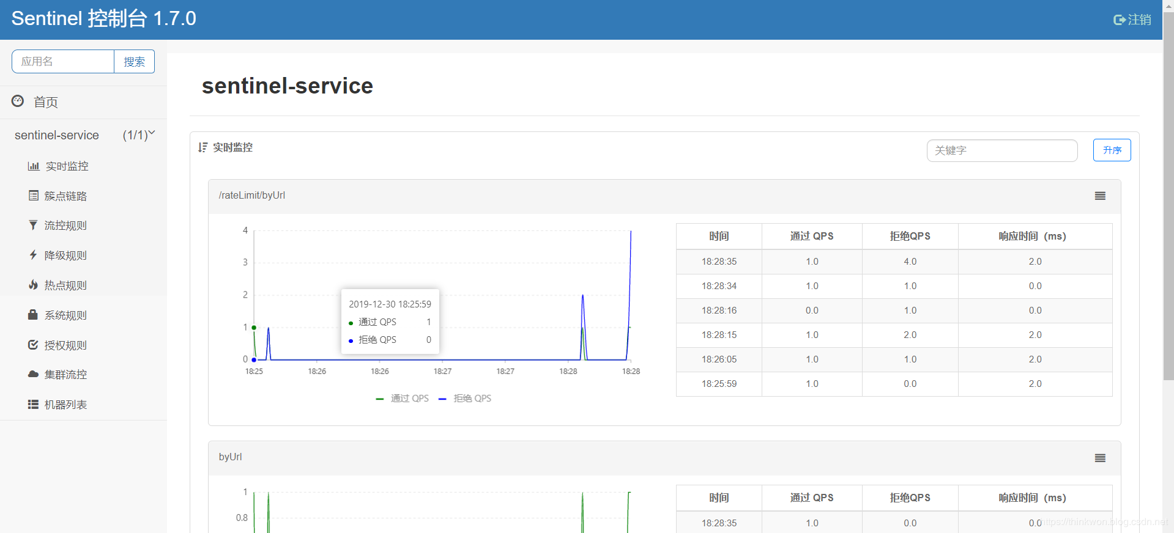
Task: Open the /rateLimit/byUrl chart hamburger menu
Action: pos(1099,196)
